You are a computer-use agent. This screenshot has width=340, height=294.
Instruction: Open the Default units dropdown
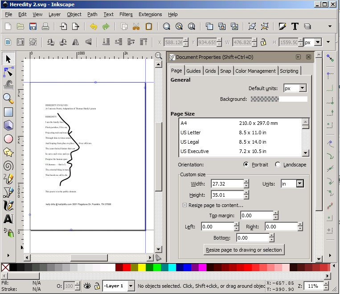click(295, 88)
